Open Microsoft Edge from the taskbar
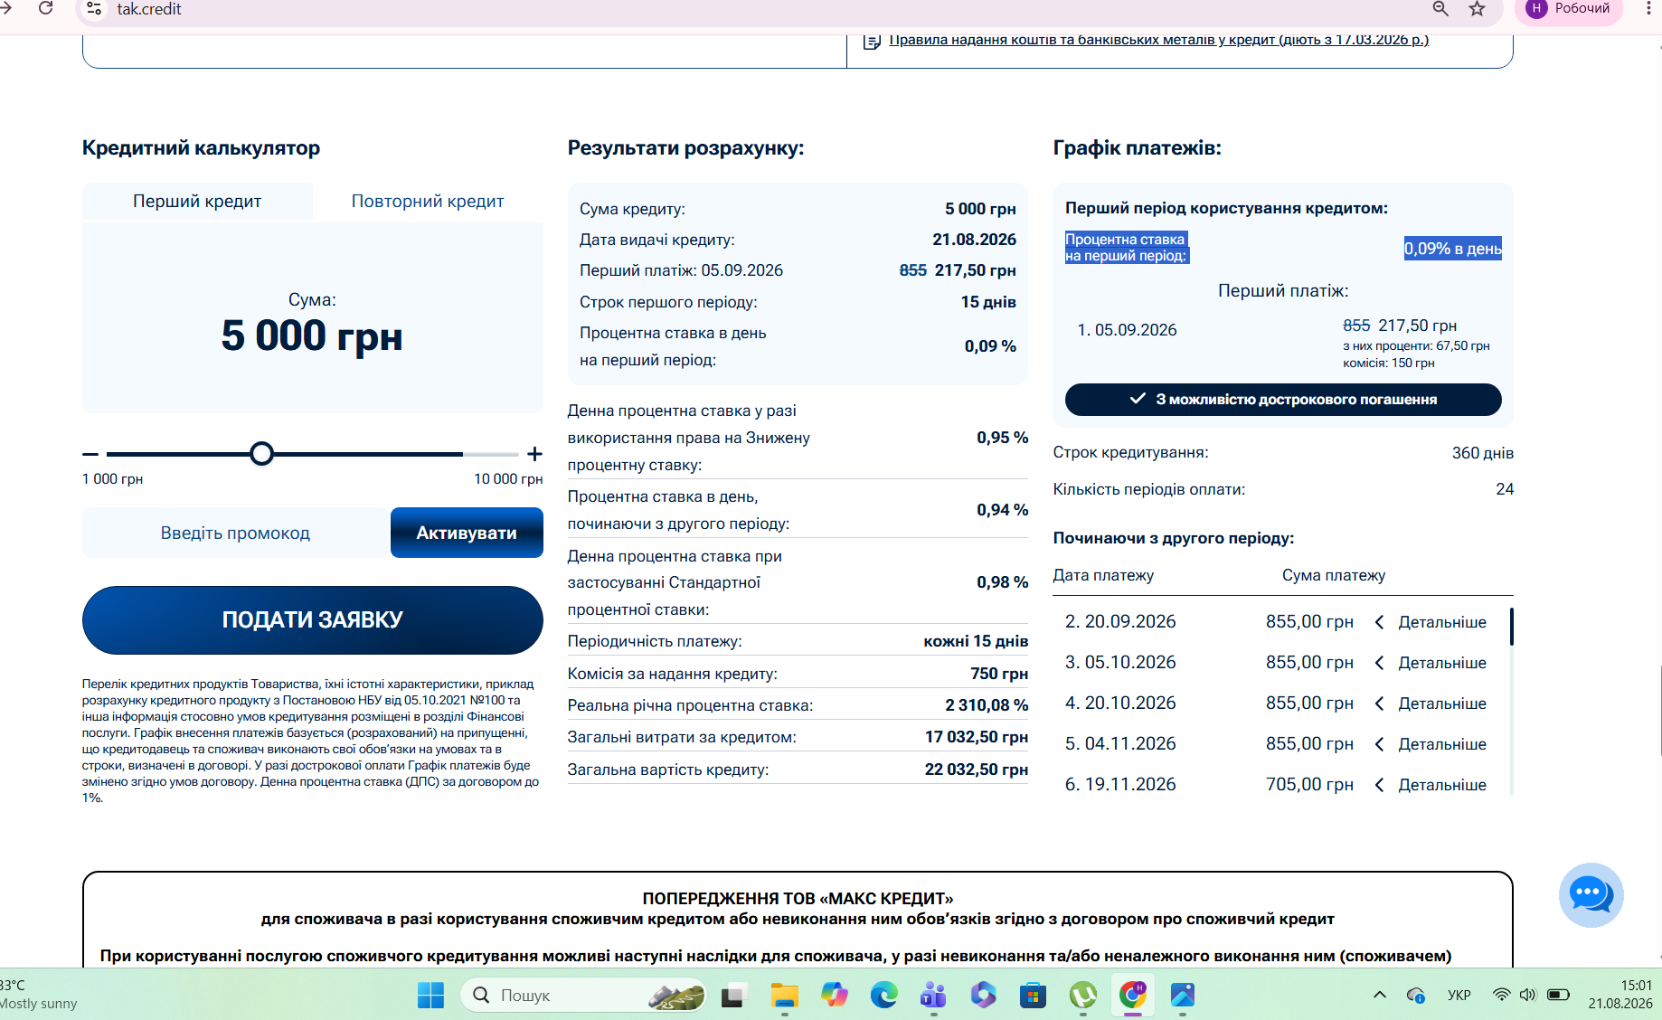The height and width of the screenshot is (1020, 1662). point(883,996)
